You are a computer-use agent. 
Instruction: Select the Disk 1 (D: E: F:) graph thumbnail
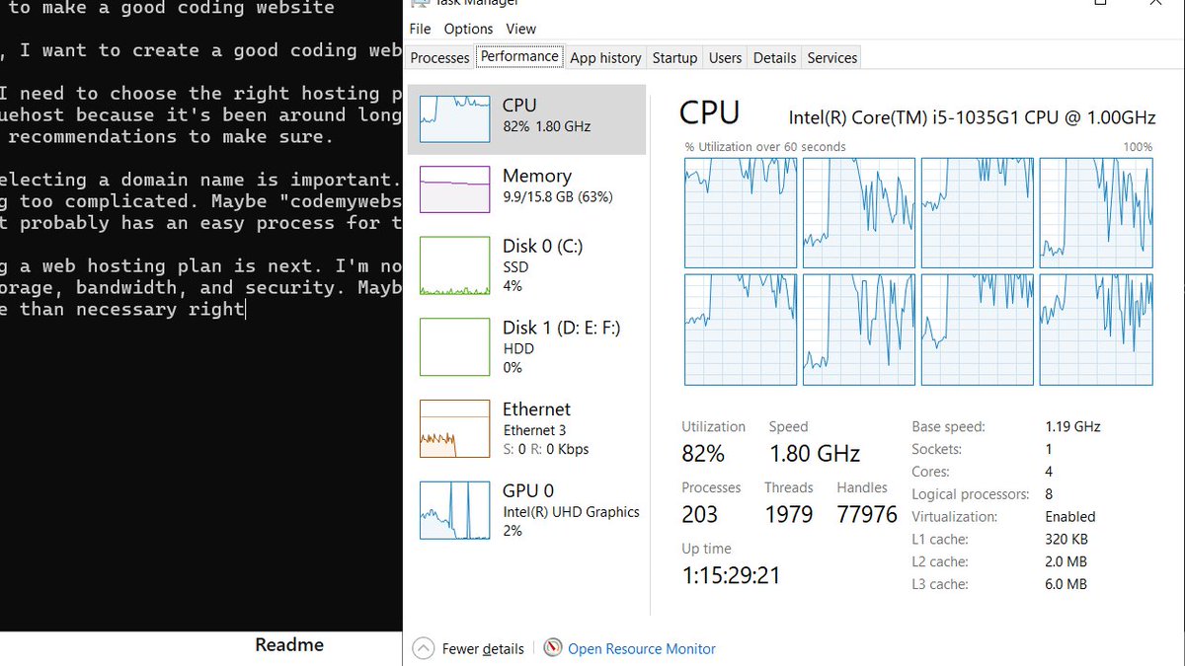click(x=455, y=346)
